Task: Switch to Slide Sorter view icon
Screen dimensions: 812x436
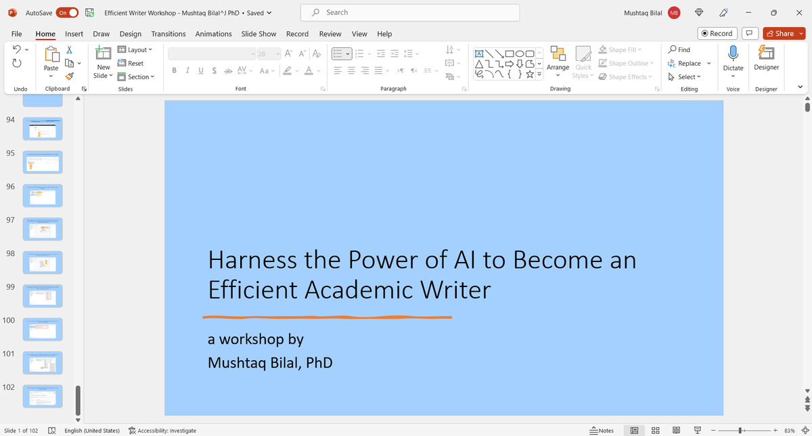Action: coord(655,431)
